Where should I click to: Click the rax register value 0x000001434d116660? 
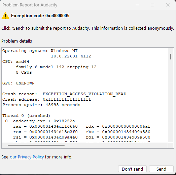(x=54, y=126)
